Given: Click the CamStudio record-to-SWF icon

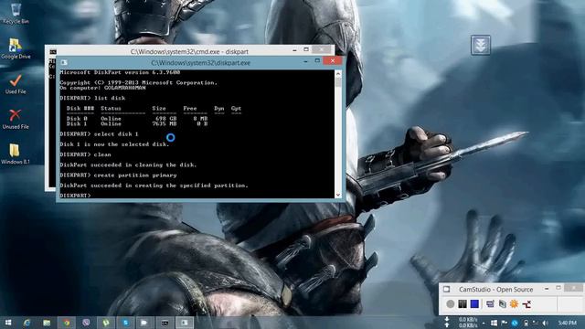Looking at the screenshot, I should click(502, 304).
